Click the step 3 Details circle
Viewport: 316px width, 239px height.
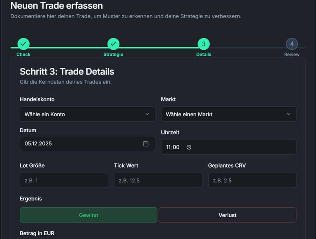pos(204,44)
